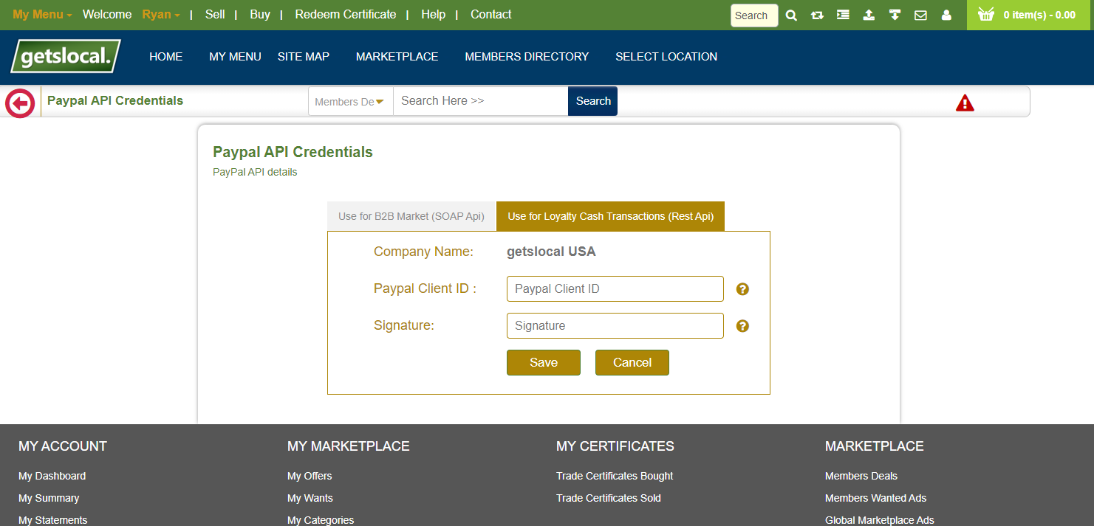Click the Help link in top bar
The width and height of the screenshot is (1094, 526).
point(434,15)
